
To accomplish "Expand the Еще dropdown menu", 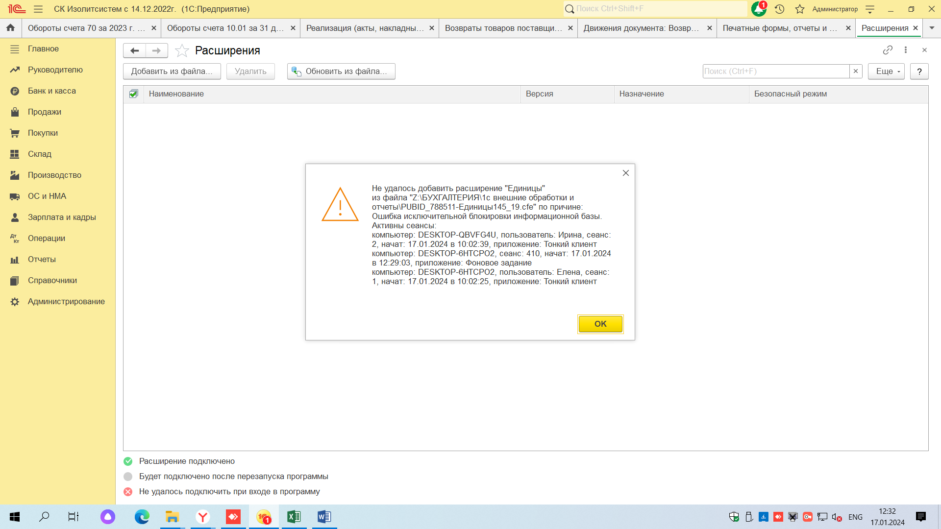I will click(x=886, y=71).
